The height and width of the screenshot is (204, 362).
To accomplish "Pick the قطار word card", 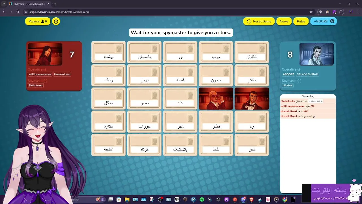I will tap(216, 122).
